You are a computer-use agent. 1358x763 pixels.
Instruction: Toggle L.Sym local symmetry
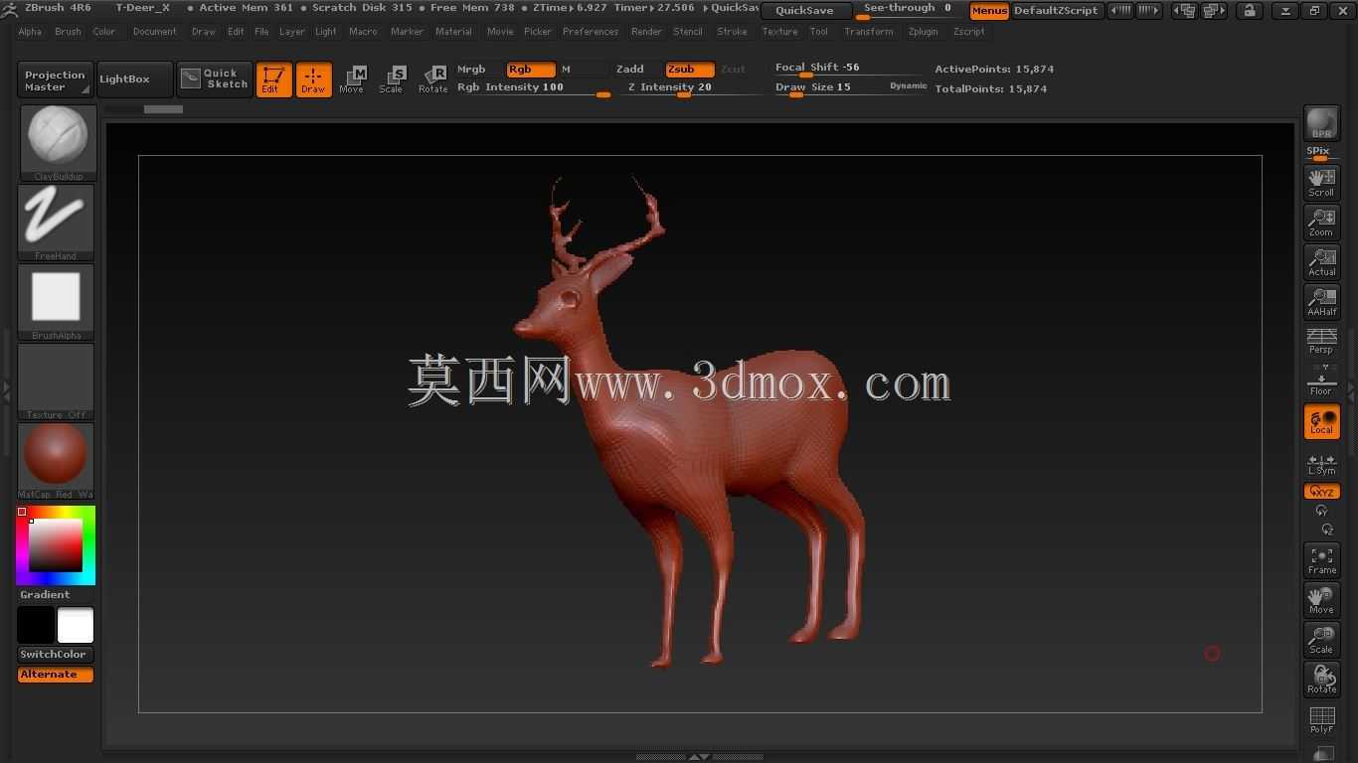1321,464
